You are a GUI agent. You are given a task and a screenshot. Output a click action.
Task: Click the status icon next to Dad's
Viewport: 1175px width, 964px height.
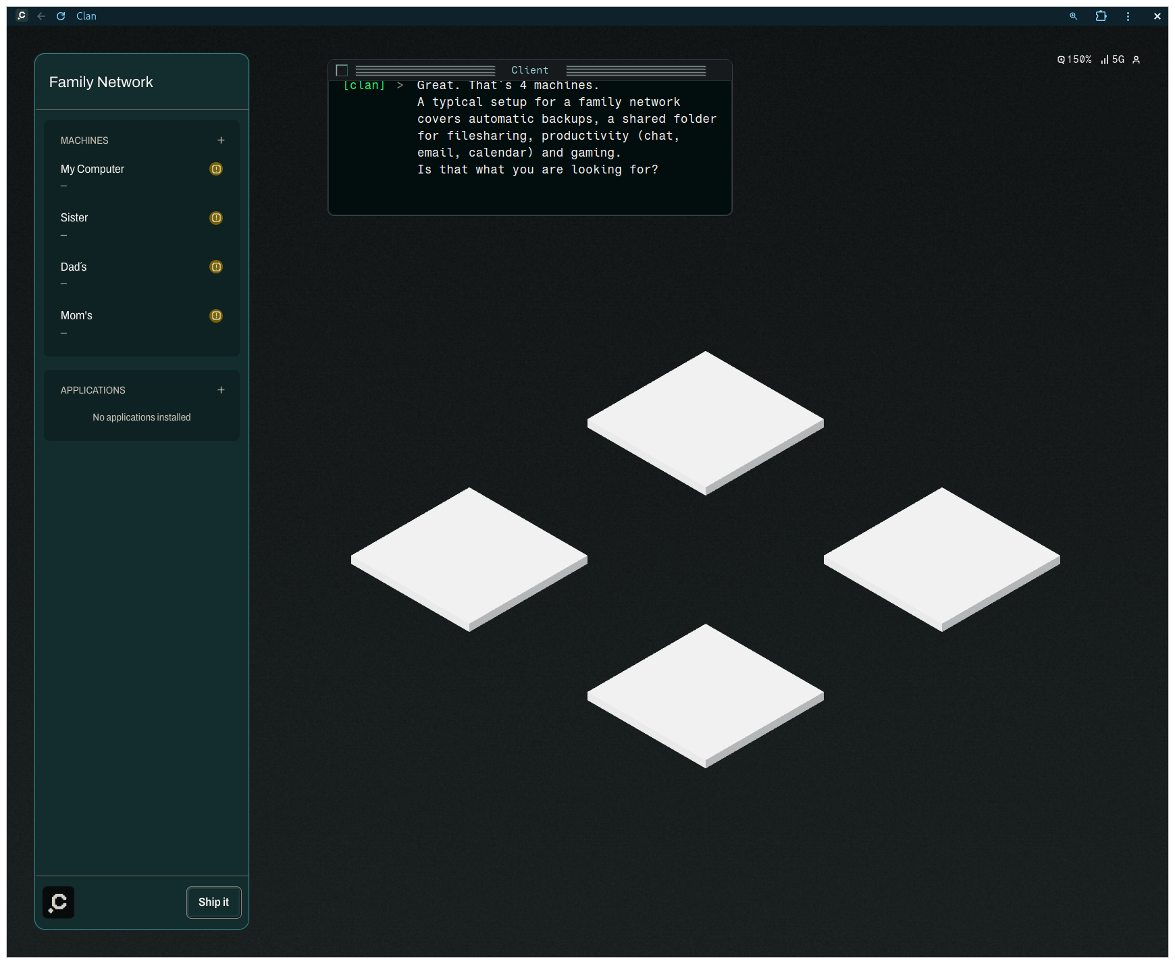216,267
